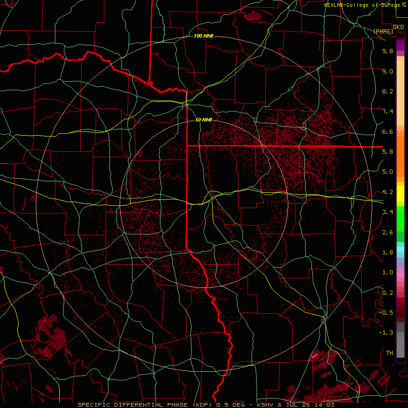Screen dimensions: 408x408
Task: Click the 8.2 value on the color scale
Action: 388,91
